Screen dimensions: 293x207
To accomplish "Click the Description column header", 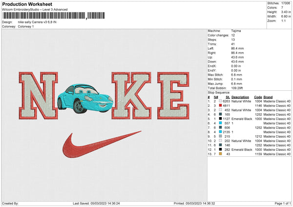I will point(240,97).
